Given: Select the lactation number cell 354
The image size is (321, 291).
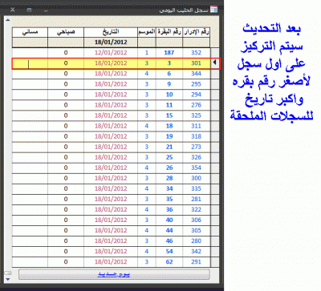Looking at the screenshot, I should [x=196, y=168].
